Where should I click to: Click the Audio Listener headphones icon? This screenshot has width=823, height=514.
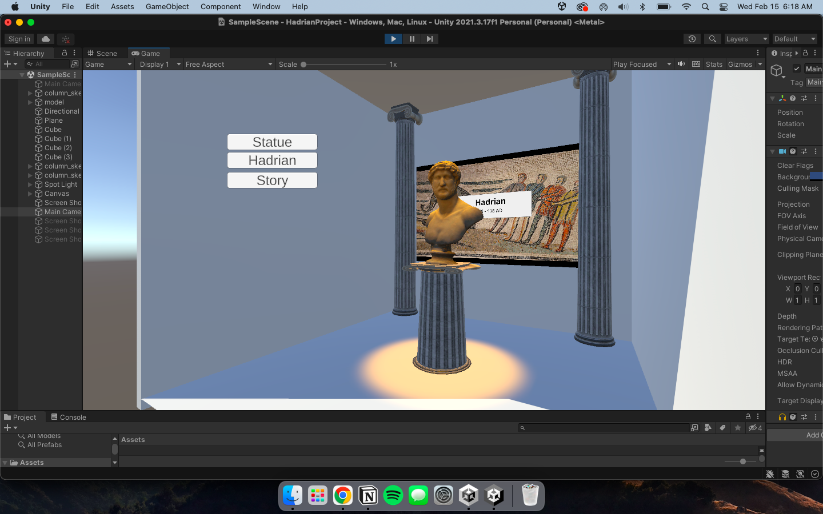pos(782,417)
